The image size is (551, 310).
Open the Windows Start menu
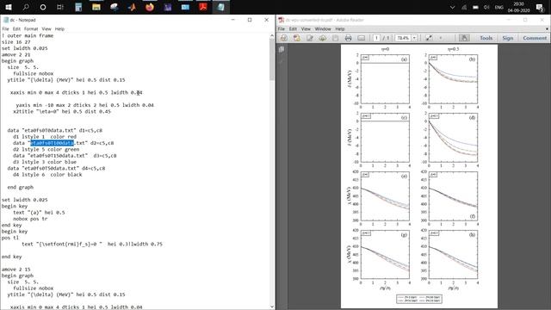tap(9, 7)
